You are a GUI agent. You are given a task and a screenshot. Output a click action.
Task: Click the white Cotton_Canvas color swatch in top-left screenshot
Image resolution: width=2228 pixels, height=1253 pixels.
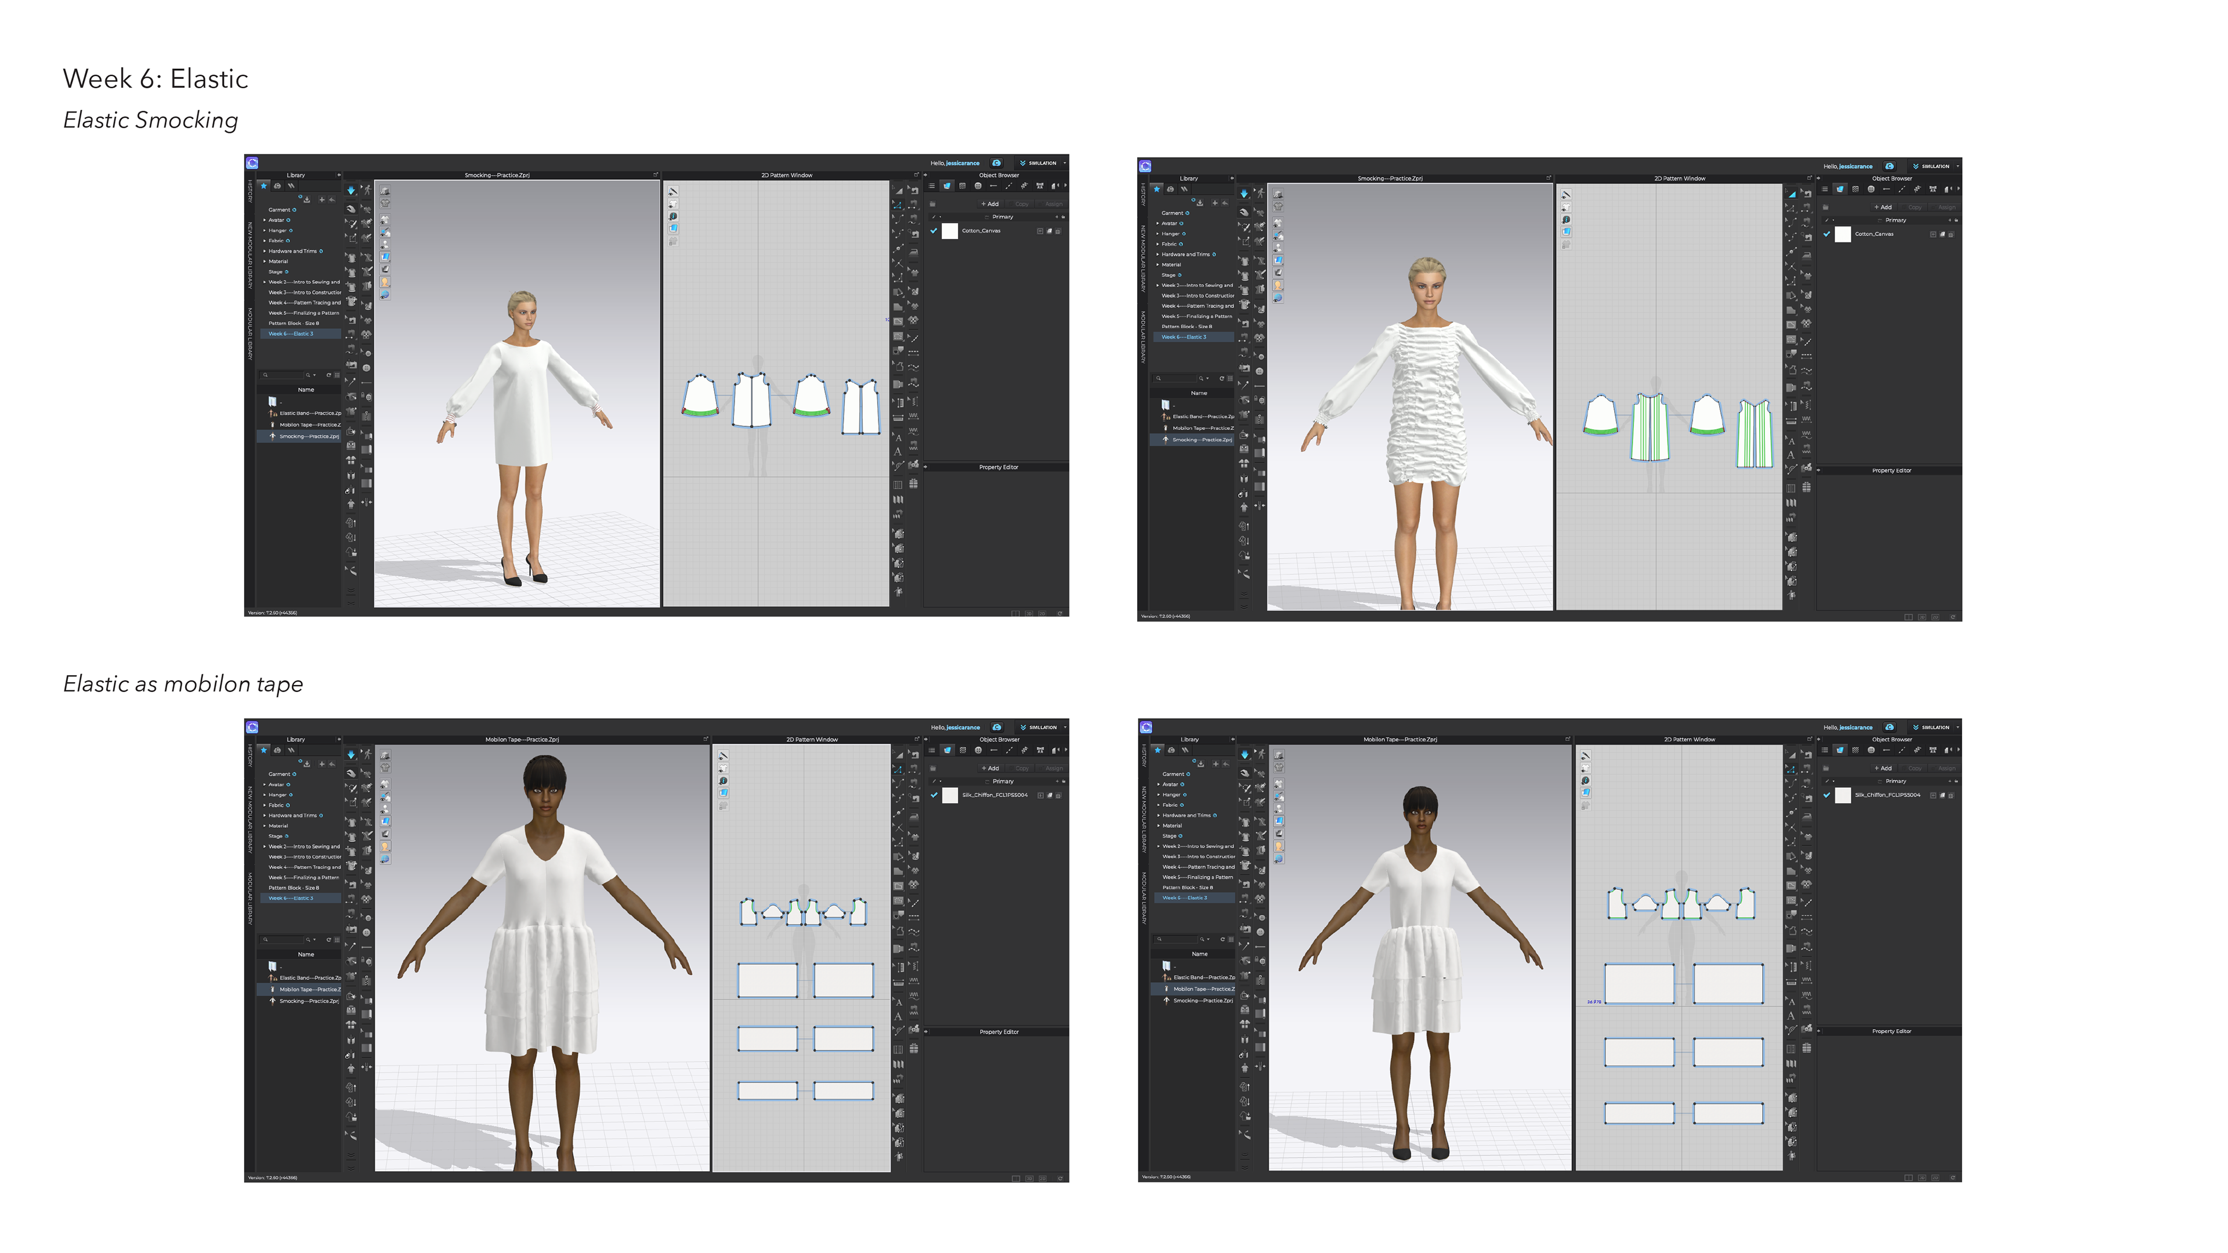point(950,231)
